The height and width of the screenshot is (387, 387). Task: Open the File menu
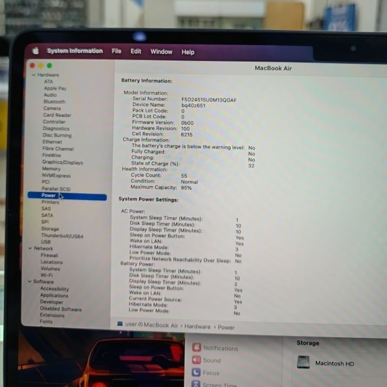click(x=116, y=51)
